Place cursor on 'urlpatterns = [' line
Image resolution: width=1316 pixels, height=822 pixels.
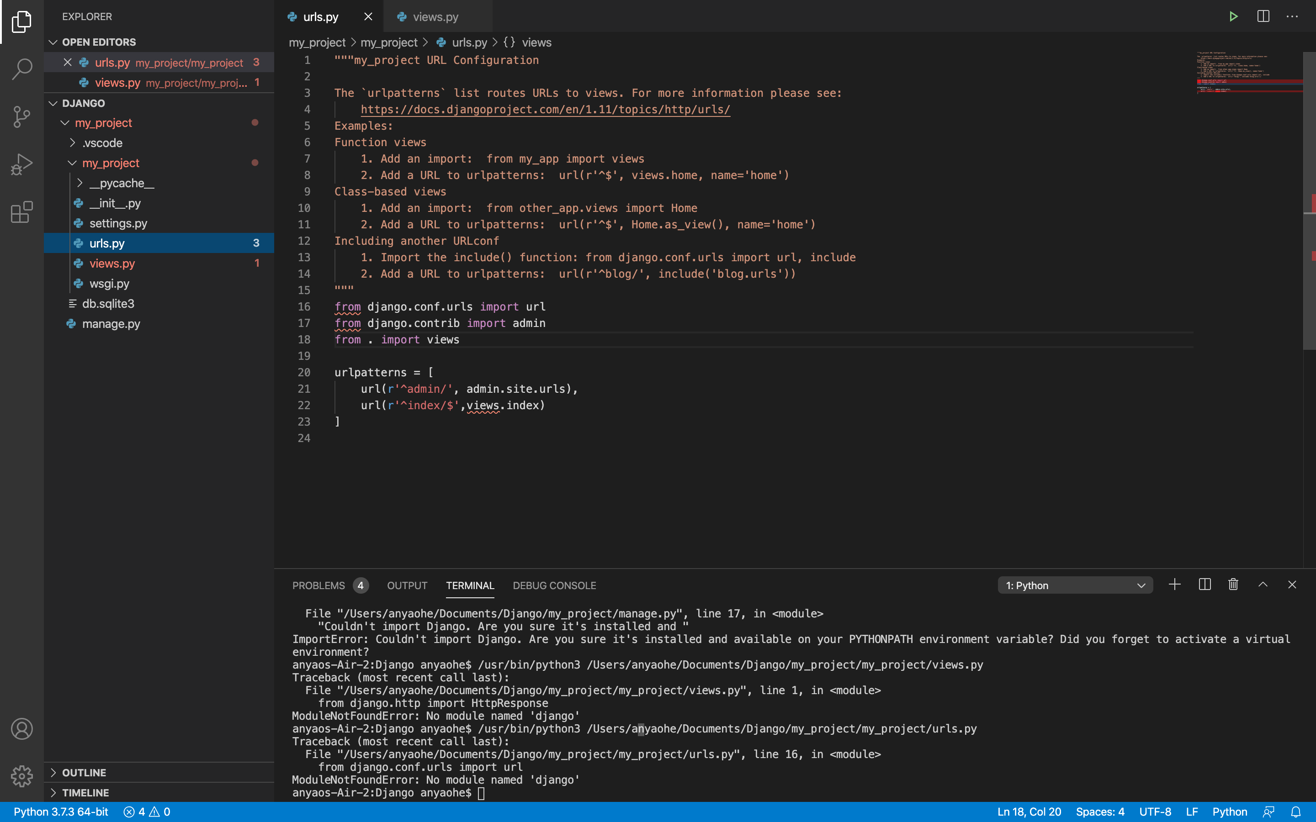click(x=384, y=372)
